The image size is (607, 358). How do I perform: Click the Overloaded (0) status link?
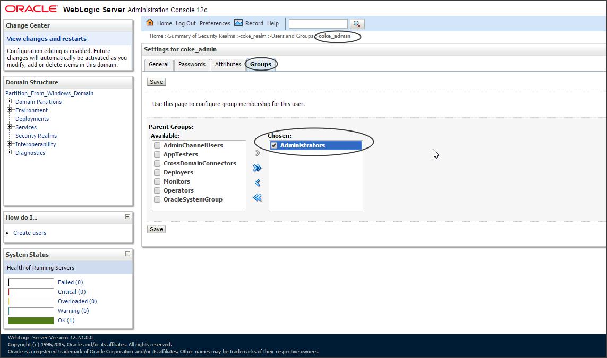[77, 302]
